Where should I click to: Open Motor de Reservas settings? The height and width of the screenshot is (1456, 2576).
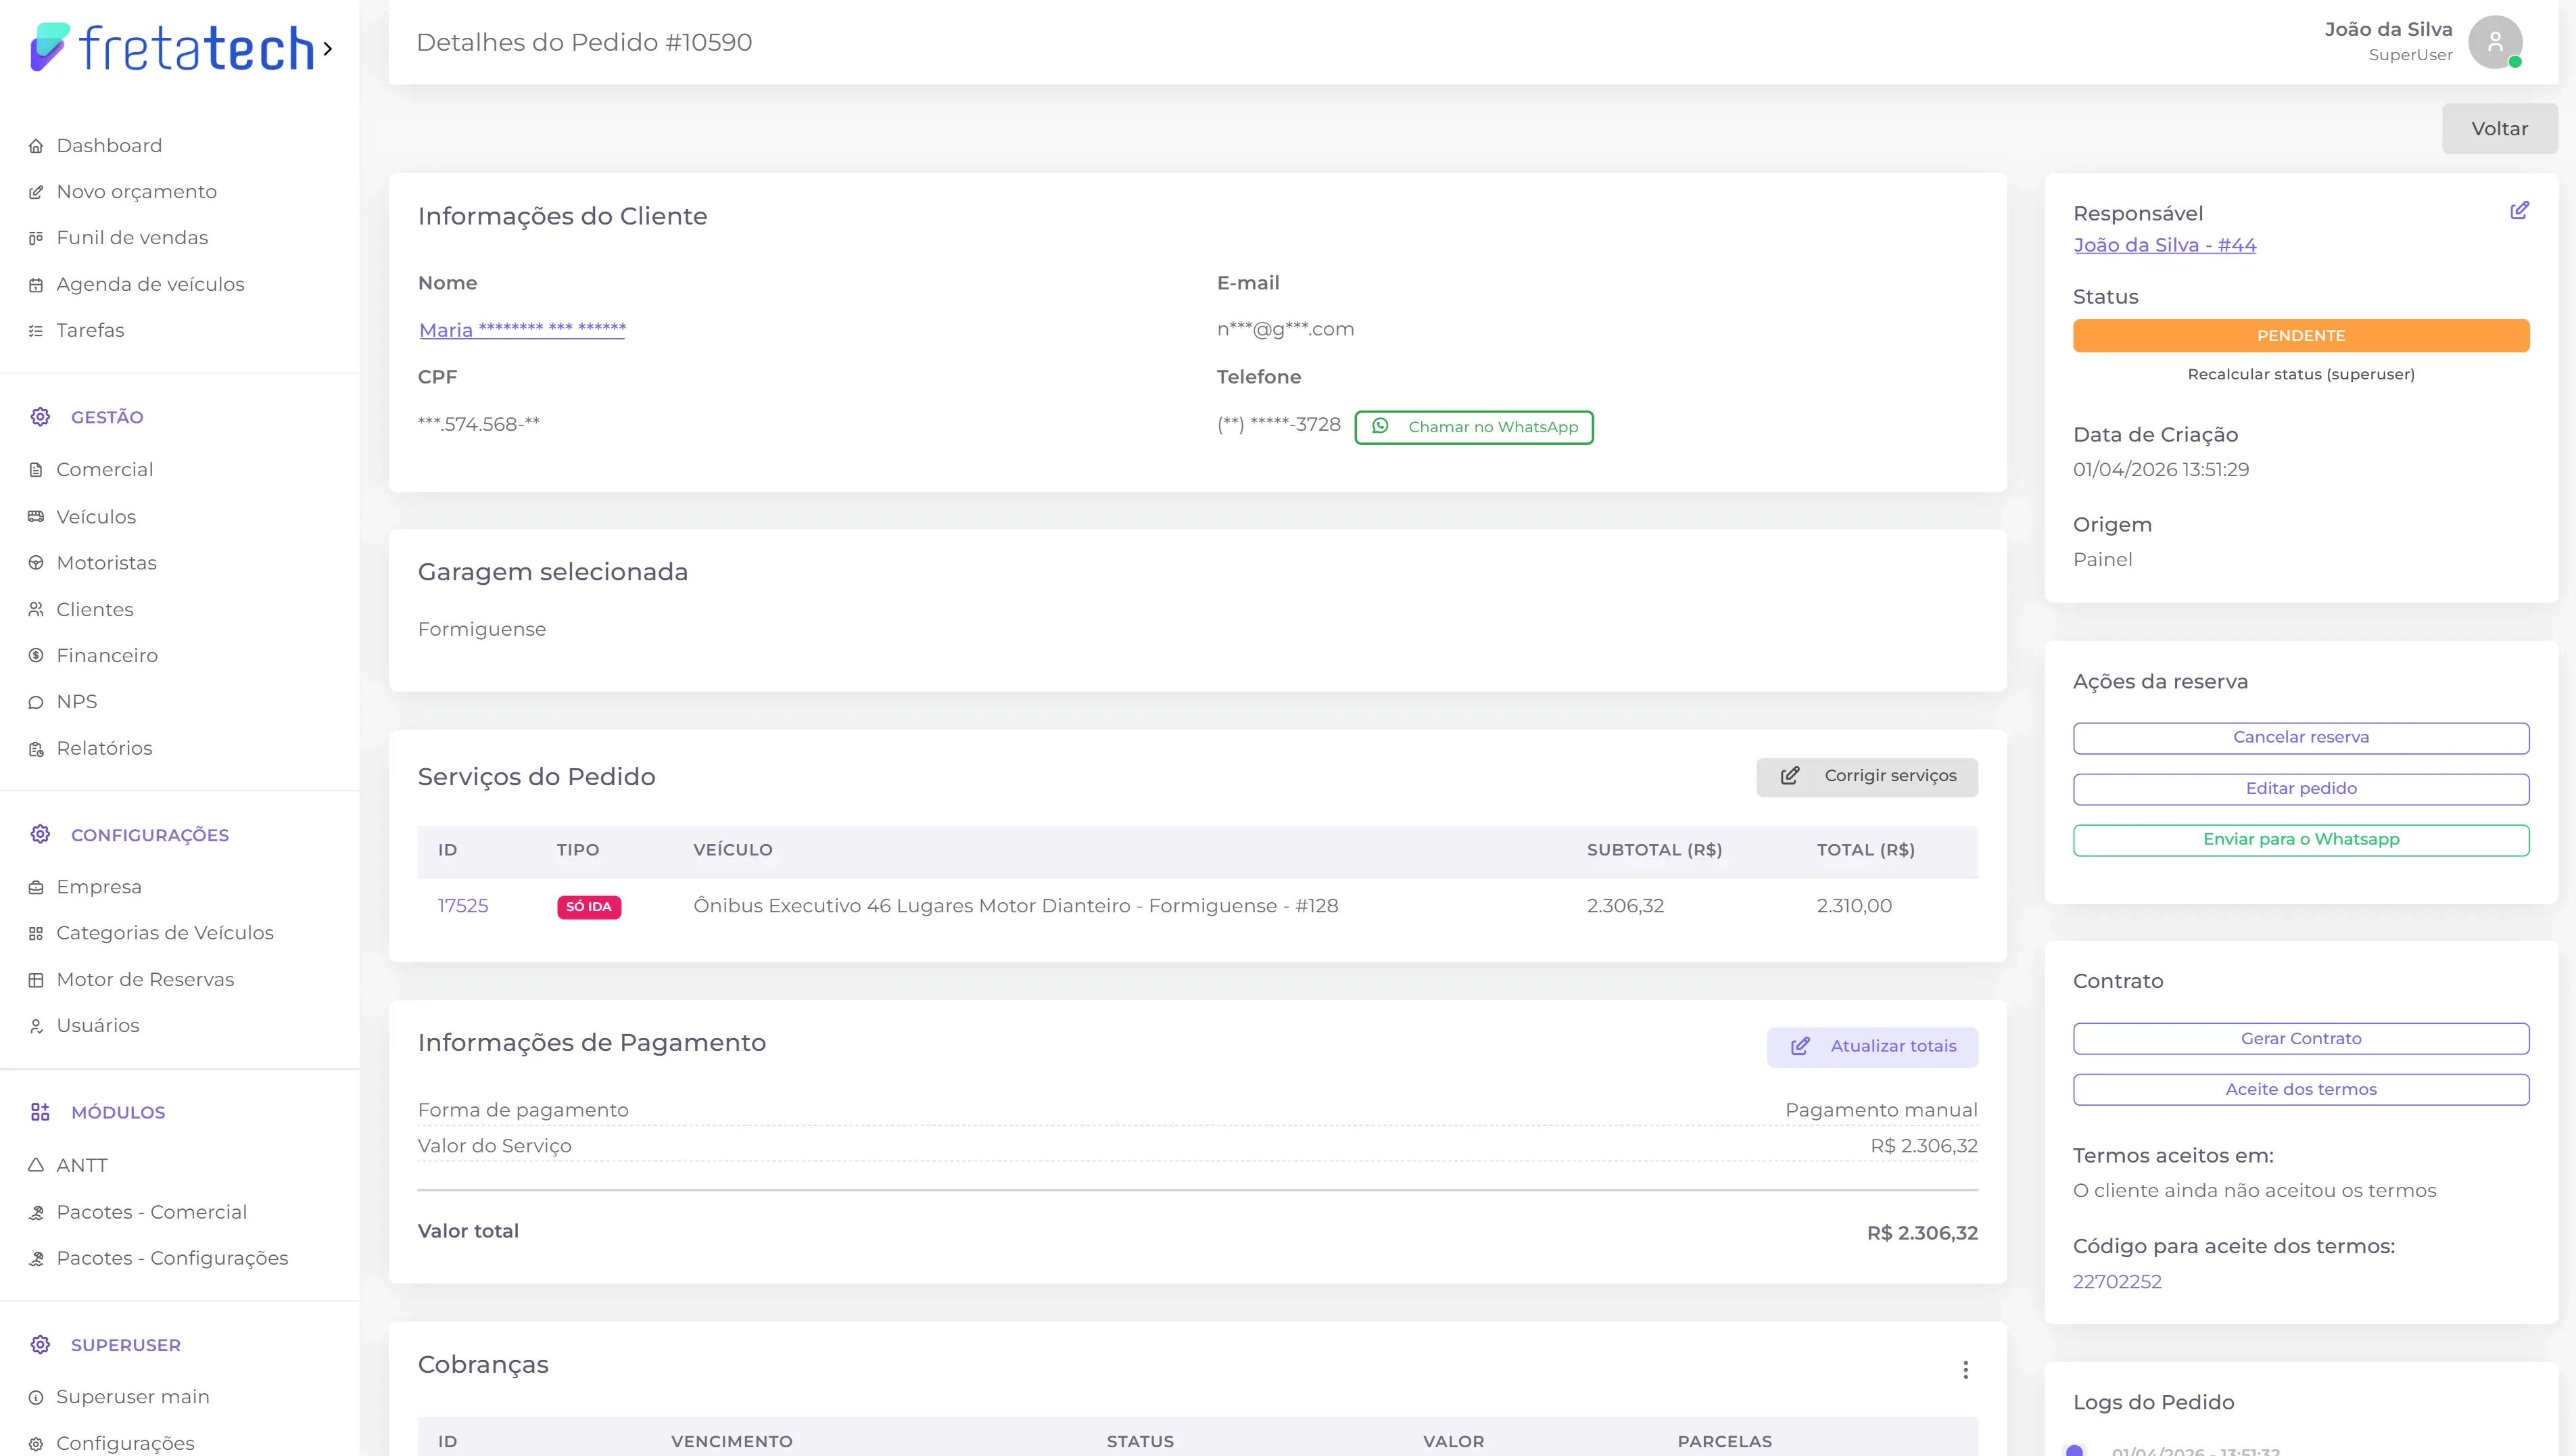click(145, 980)
